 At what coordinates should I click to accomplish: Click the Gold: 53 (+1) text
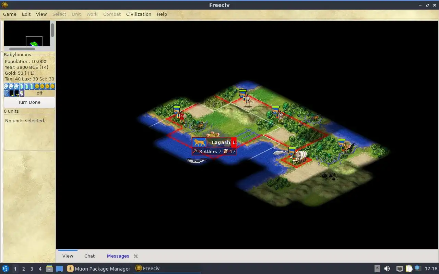pos(19,73)
